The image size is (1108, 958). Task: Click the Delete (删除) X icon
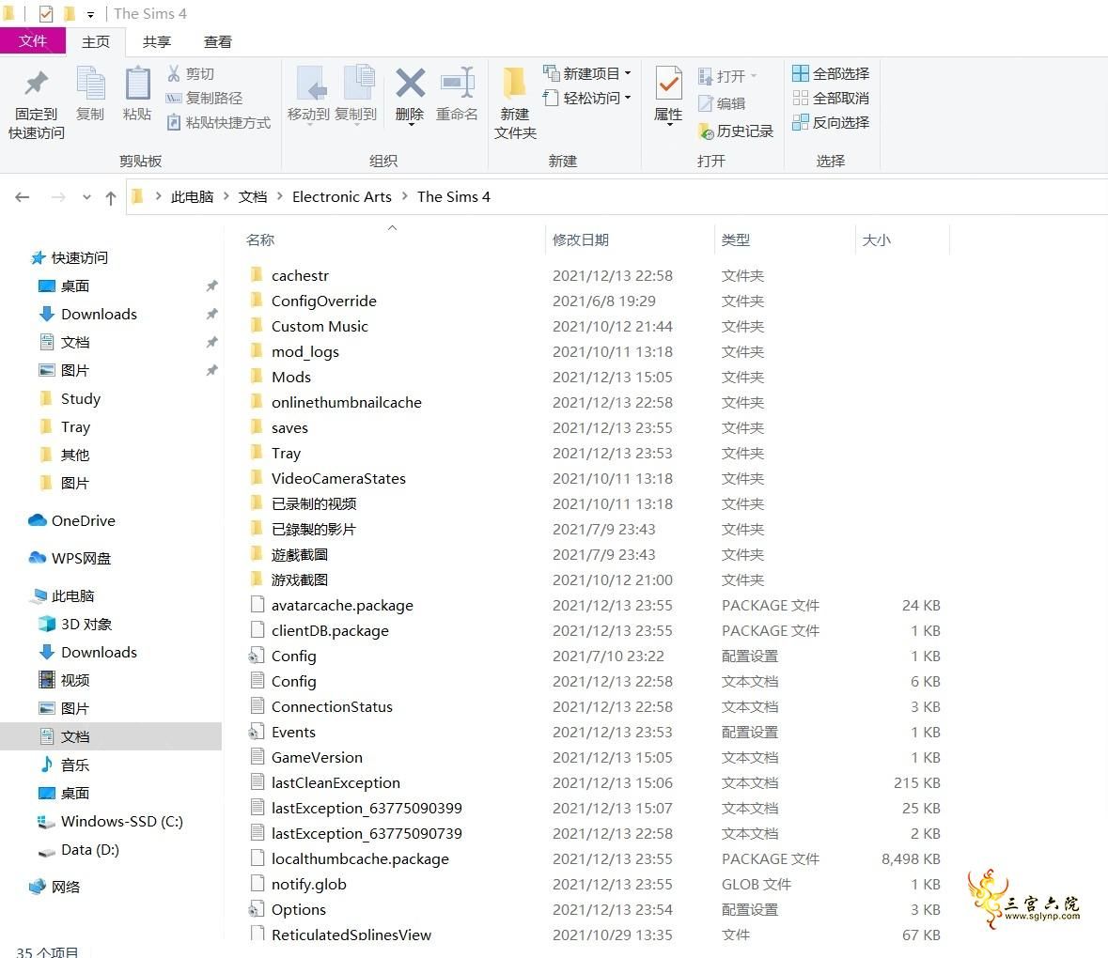[x=410, y=84]
